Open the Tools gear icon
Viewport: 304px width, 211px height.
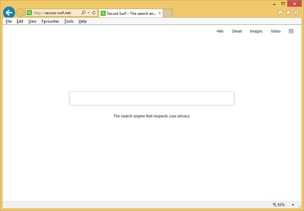(296, 13)
